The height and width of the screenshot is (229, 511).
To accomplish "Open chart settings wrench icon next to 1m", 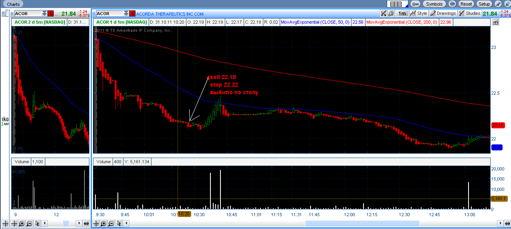I will click(x=391, y=14).
